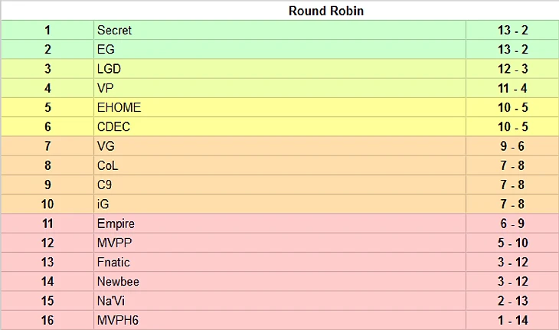The image size is (559, 330).
Task: Select the Secret team name cell
Action: 114,31
